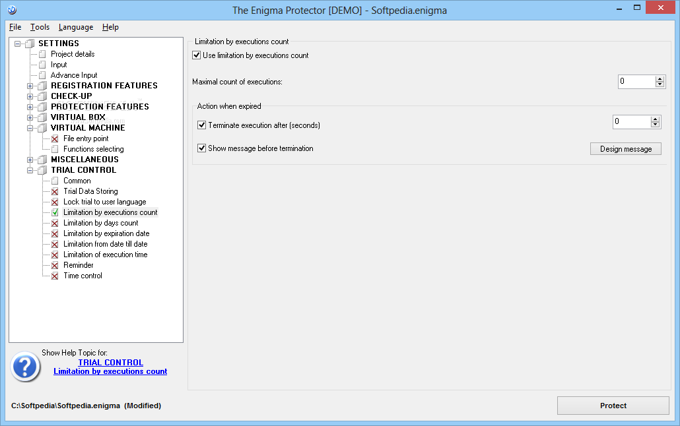This screenshot has width=680, height=426.
Task: Select Limitation by expiration date tree item
Action: pos(106,233)
